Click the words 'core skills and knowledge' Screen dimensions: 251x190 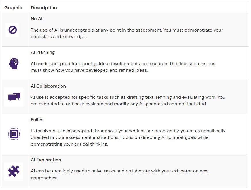[58, 37]
